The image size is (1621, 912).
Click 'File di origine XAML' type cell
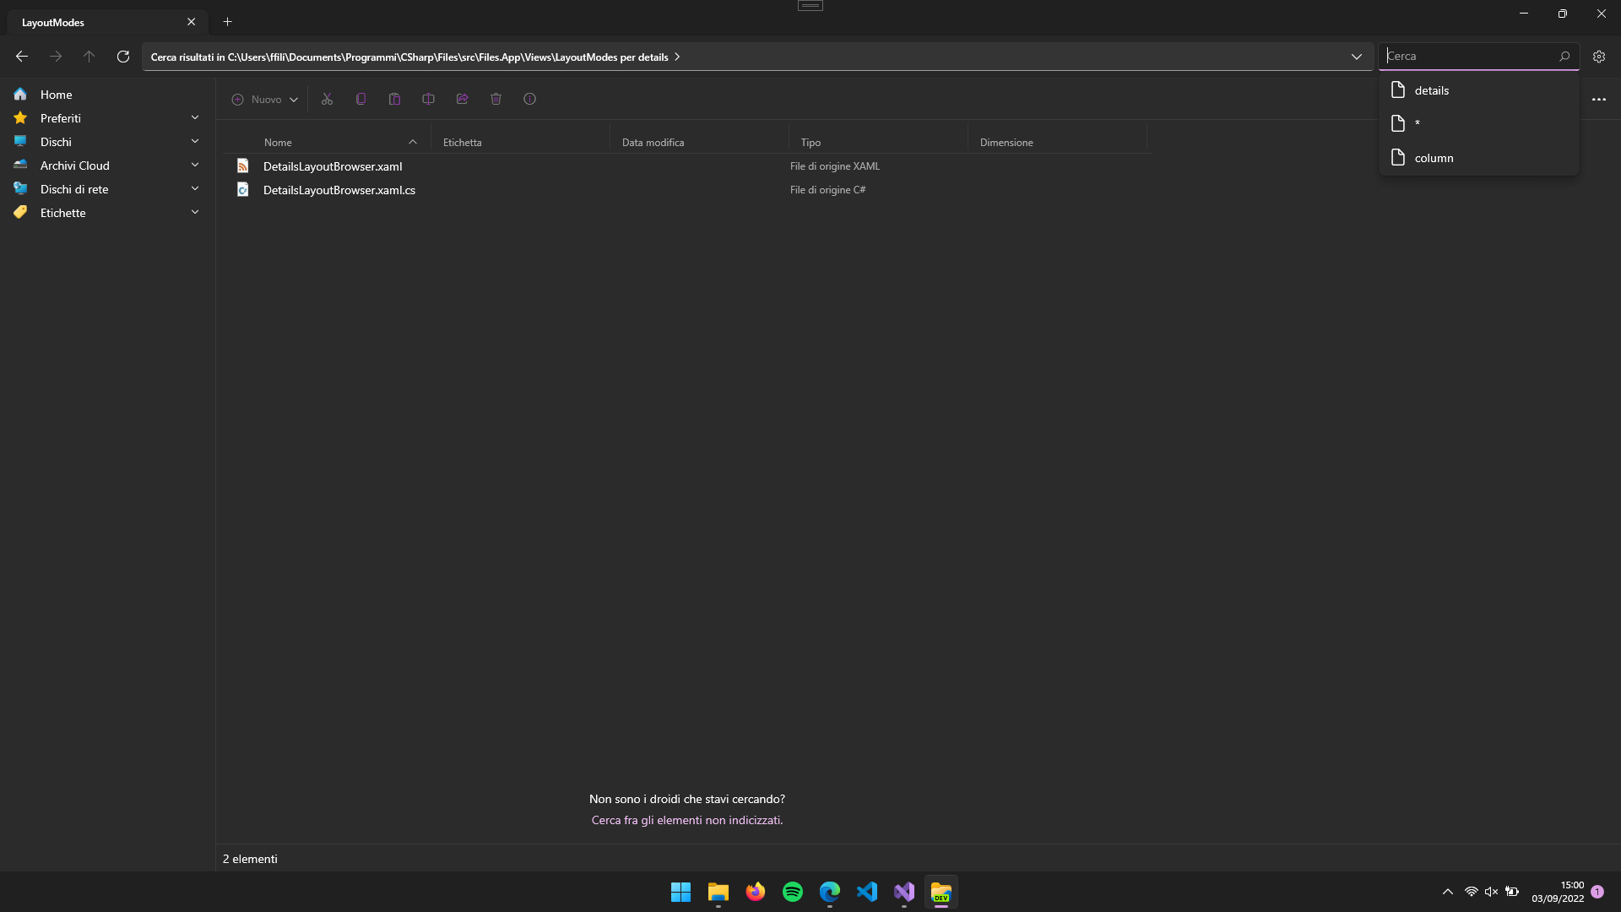[x=834, y=166]
